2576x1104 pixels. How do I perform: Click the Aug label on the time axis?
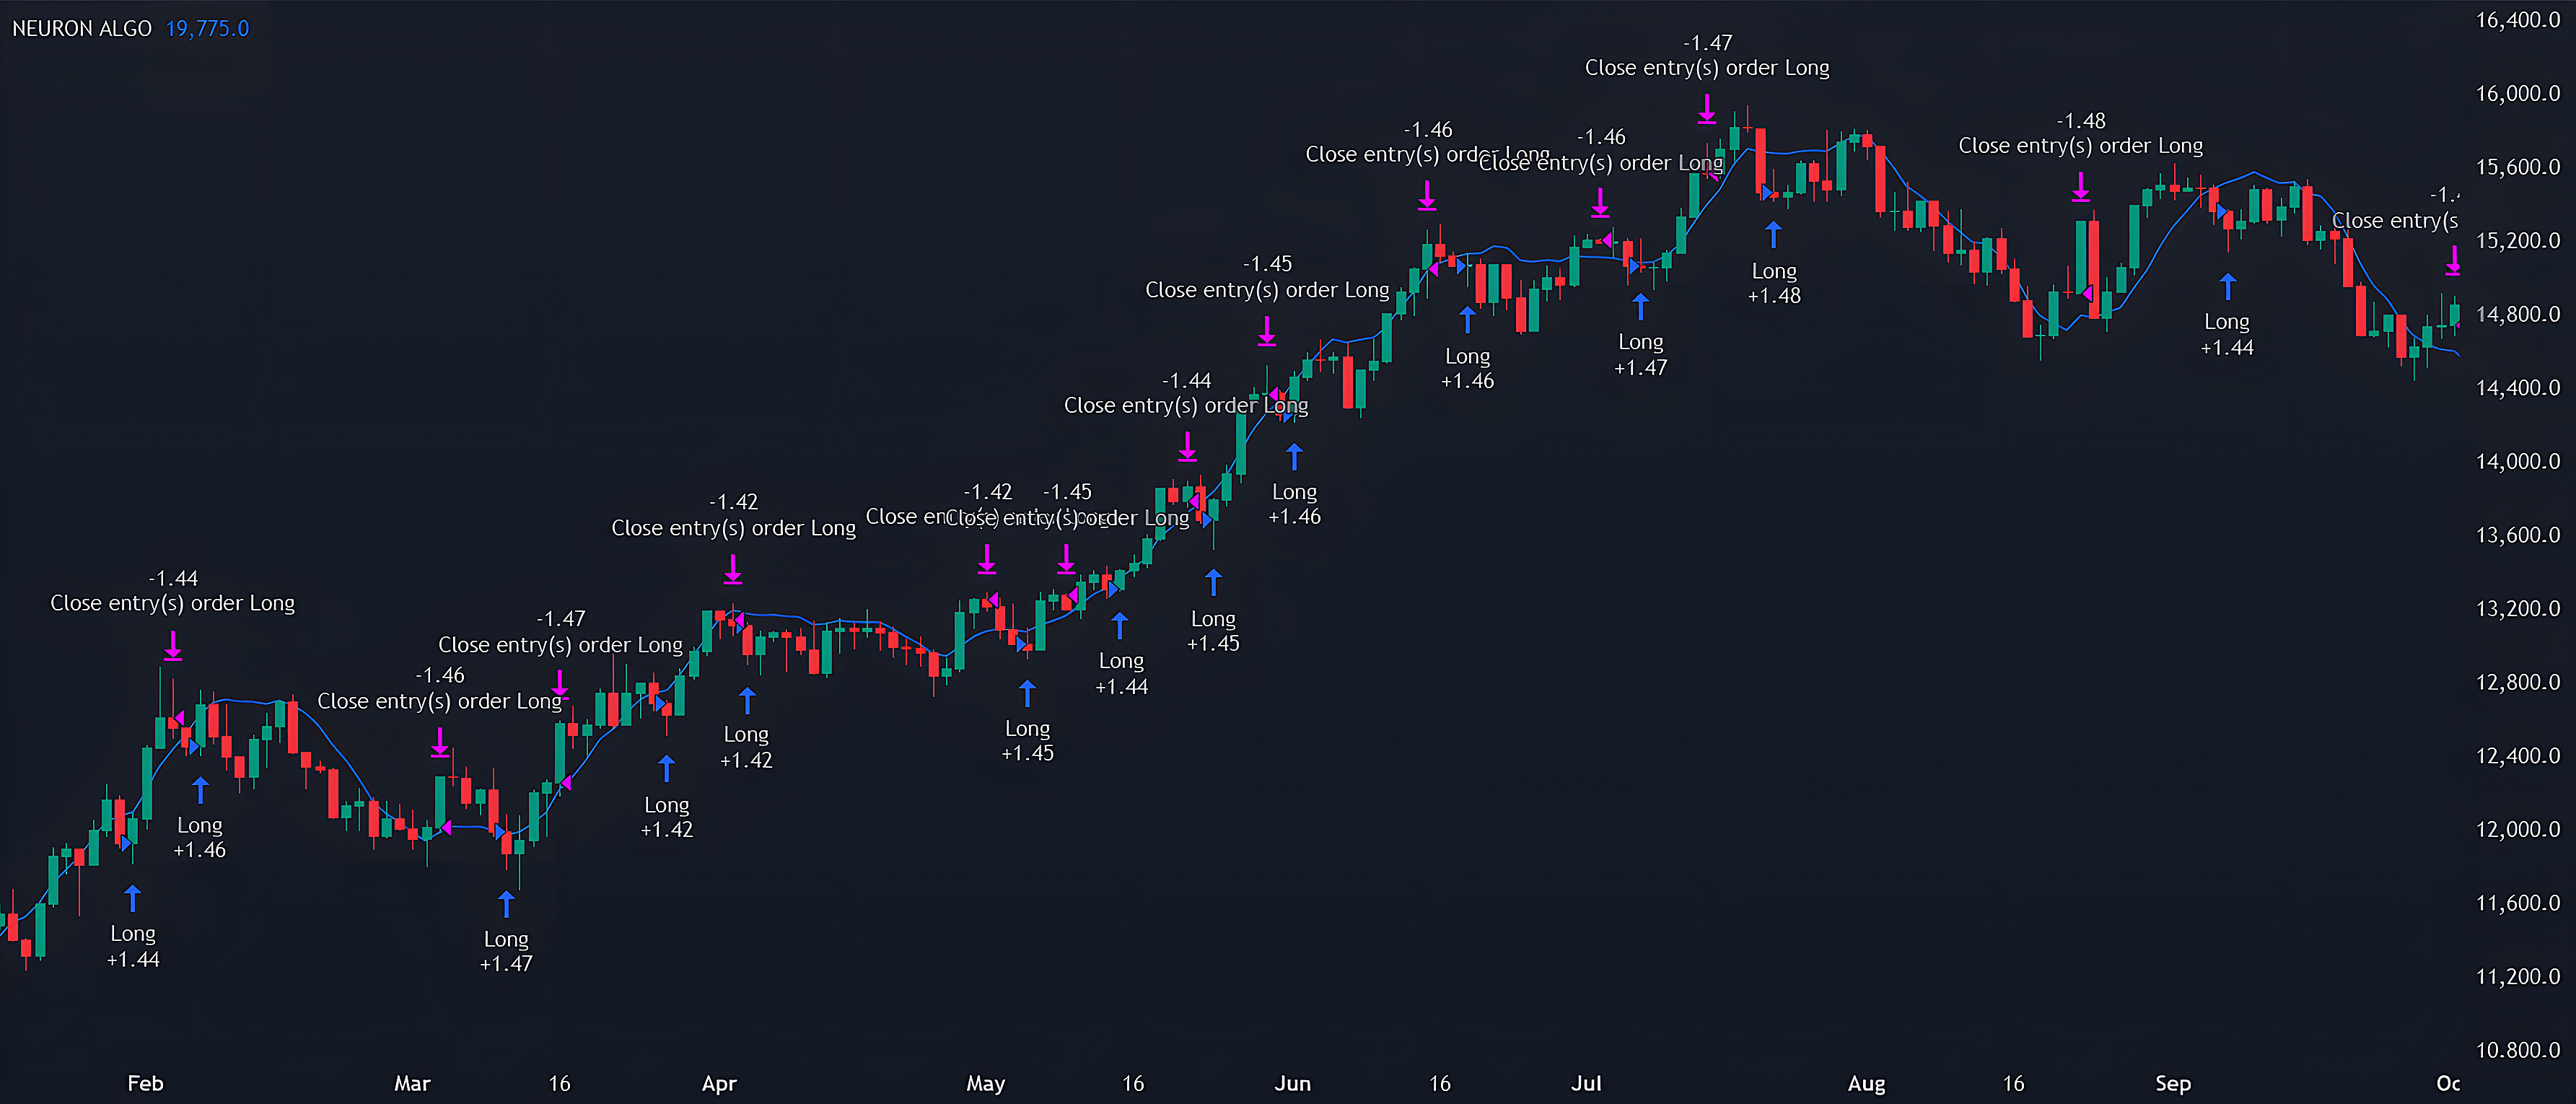point(1866,1083)
